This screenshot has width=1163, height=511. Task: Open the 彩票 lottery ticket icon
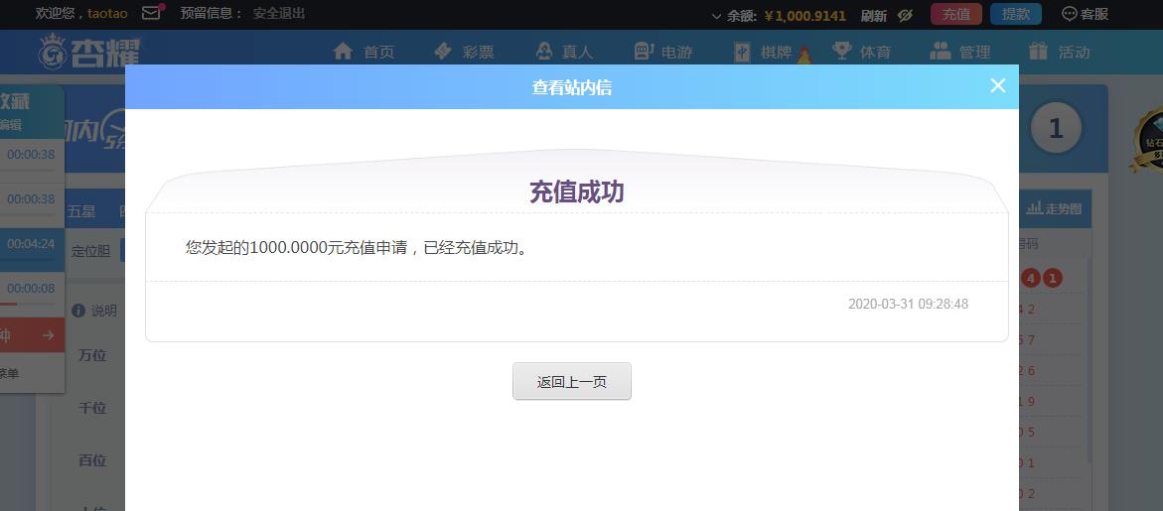click(x=443, y=52)
